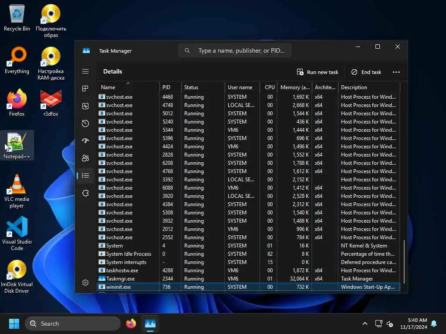
Task: Select the r3dfox desktop shortcut
Action: click(x=51, y=103)
